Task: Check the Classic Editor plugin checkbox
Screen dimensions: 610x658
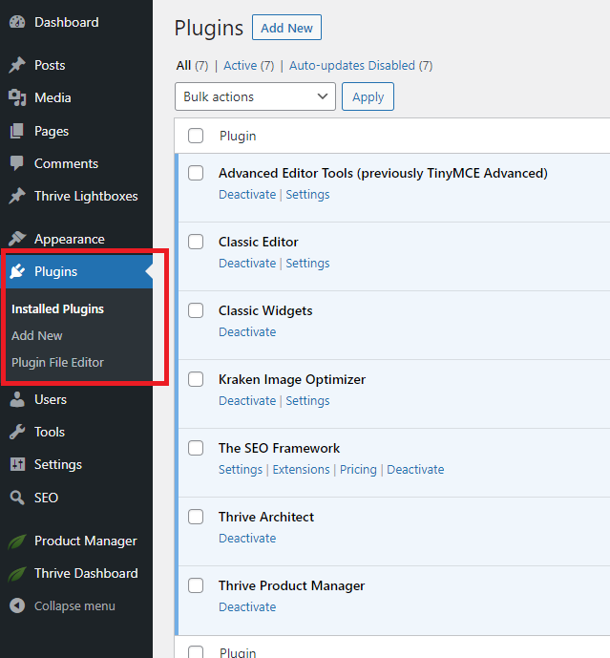Action: [x=196, y=242]
